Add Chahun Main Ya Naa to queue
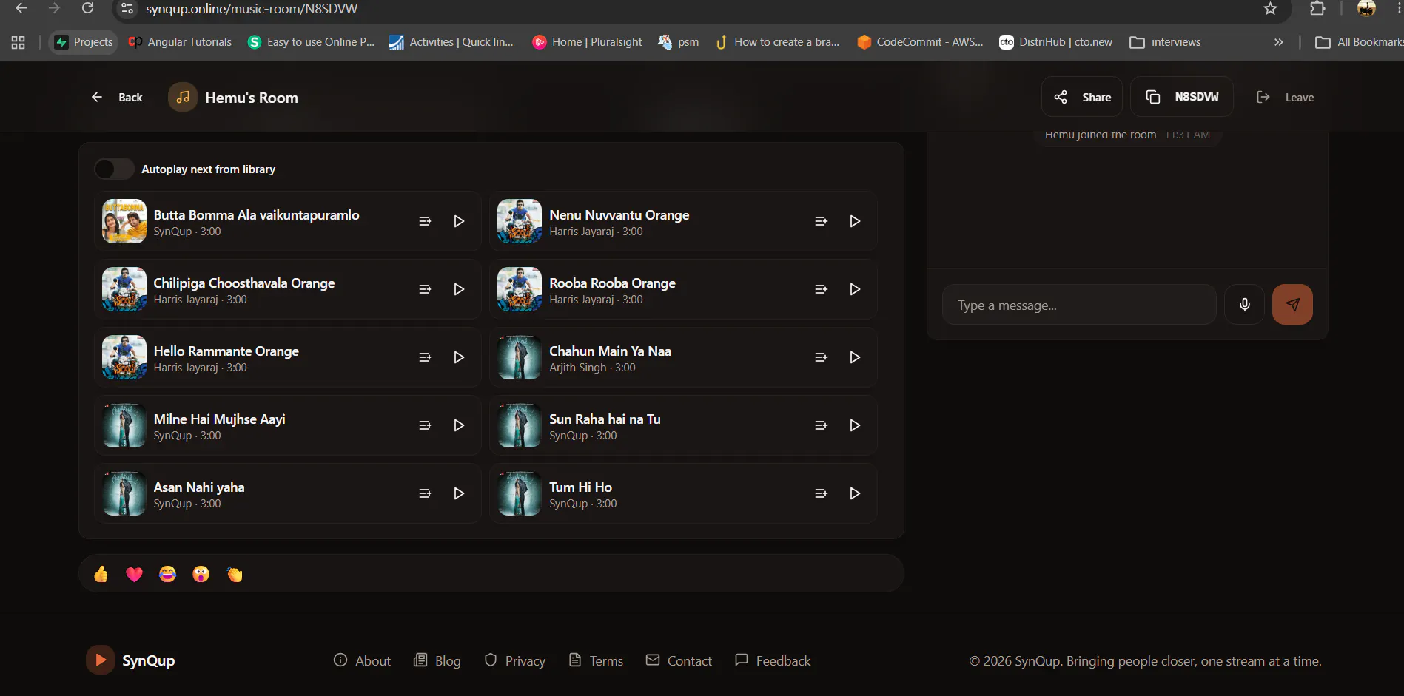The image size is (1404, 696). tap(821, 357)
